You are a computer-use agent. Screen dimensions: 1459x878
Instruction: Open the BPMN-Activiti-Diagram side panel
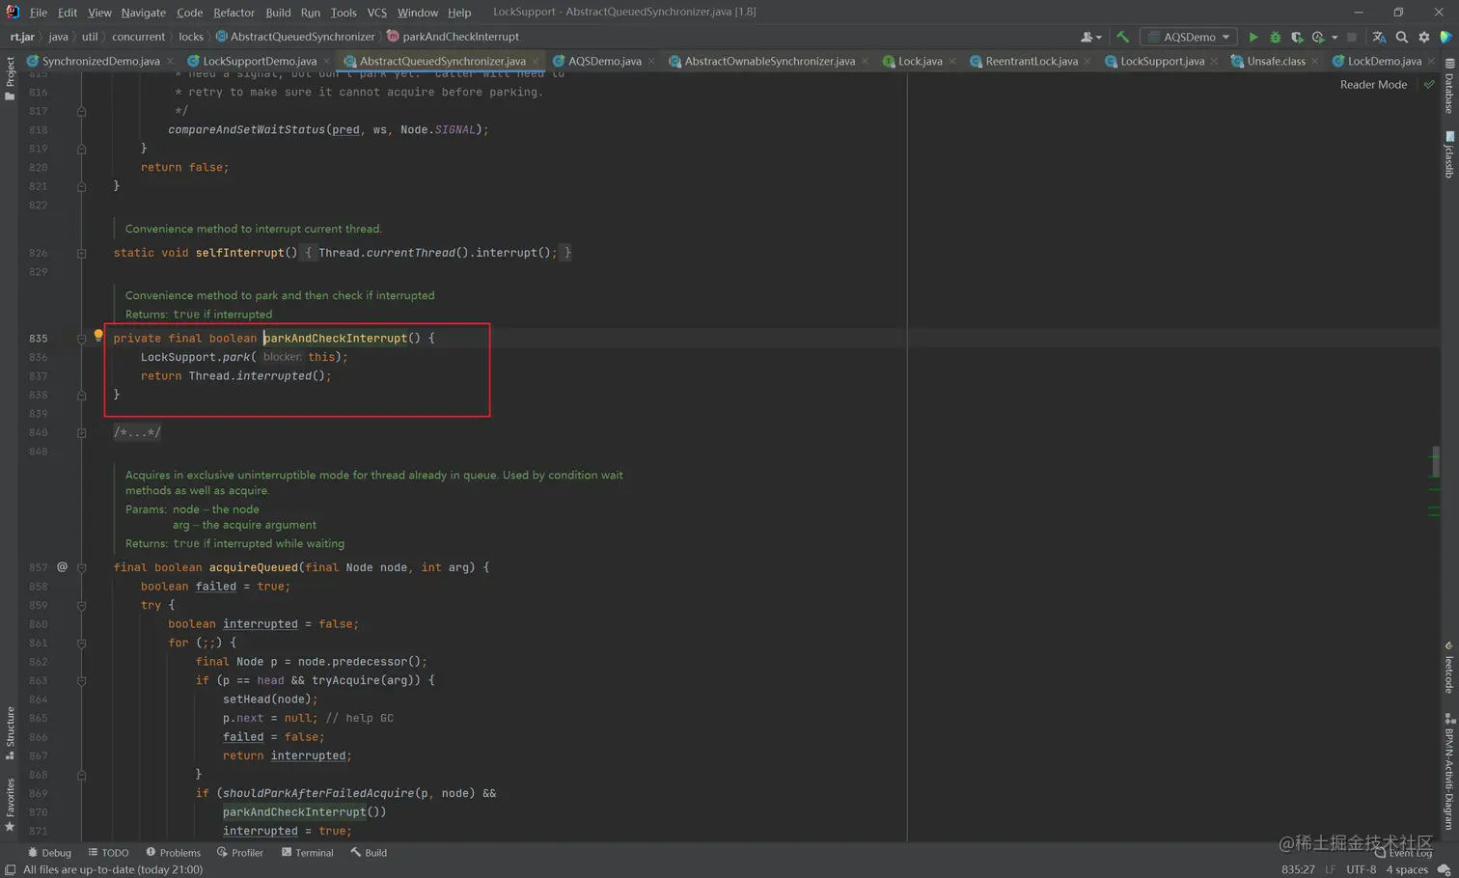(x=1449, y=772)
